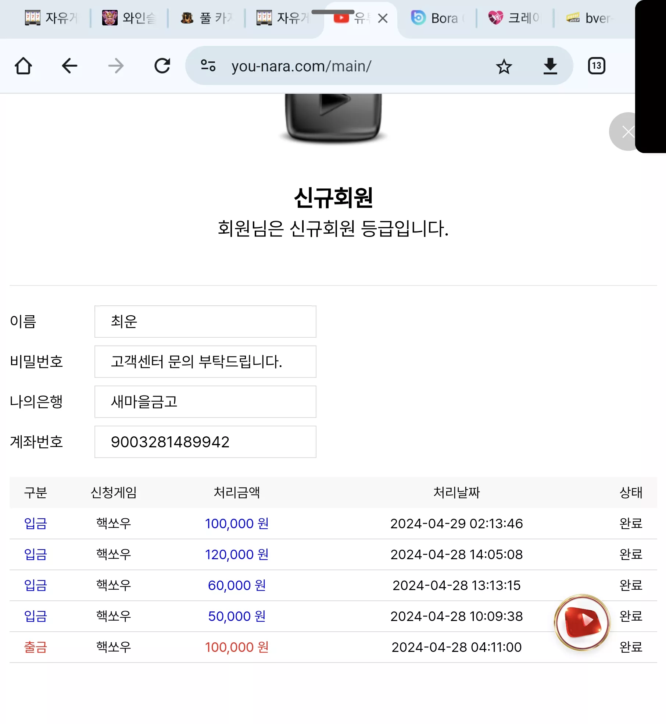Tap the browser home icon
The height and width of the screenshot is (724, 666).
(x=23, y=66)
